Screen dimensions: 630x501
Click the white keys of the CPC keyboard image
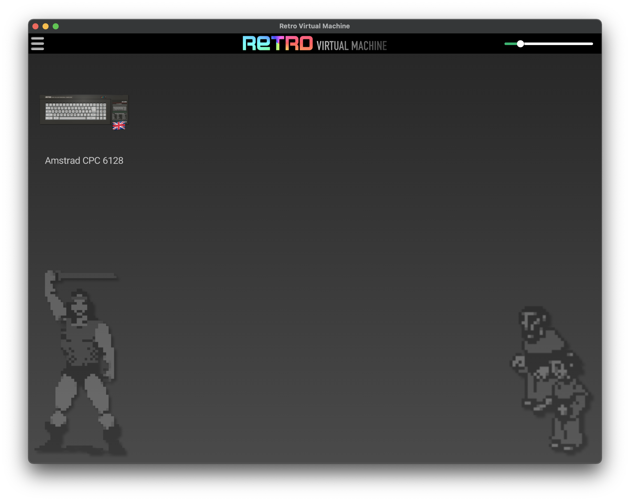(75, 112)
